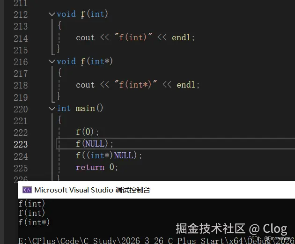This screenshot has height=244, width=295.
Task: Click endl on line 218
Action: 186,85
